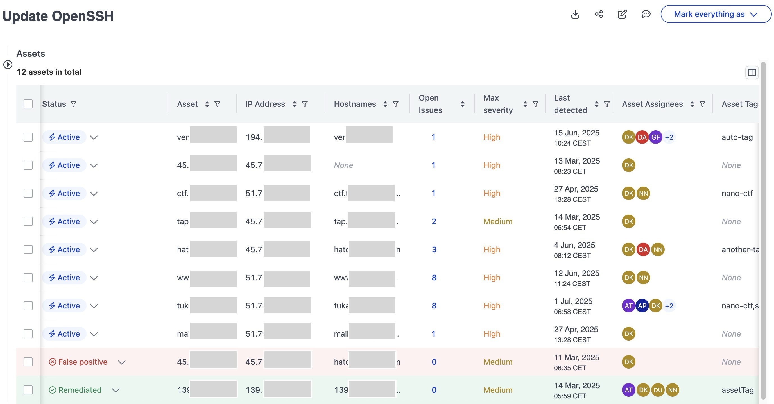Sort the Asset Assignees column

(x=692, y=104)
